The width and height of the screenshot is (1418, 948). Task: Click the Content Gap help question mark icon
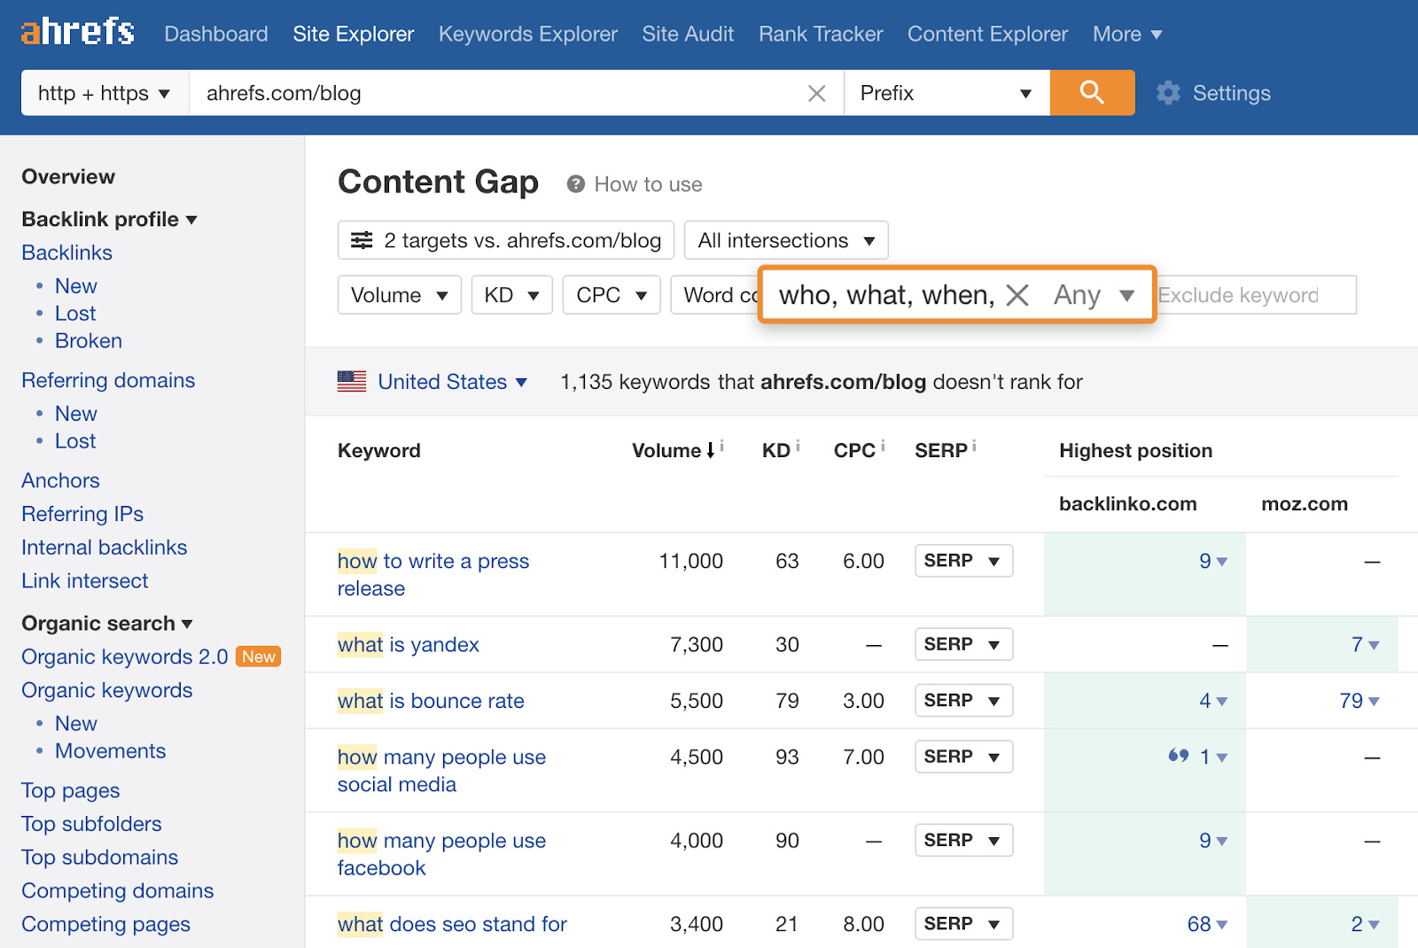pyautogui.click(x=577, y=183)
